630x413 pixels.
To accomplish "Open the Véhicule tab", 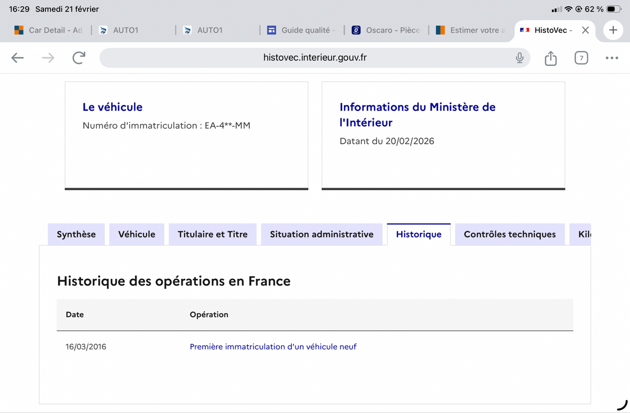I will [137, 234].
